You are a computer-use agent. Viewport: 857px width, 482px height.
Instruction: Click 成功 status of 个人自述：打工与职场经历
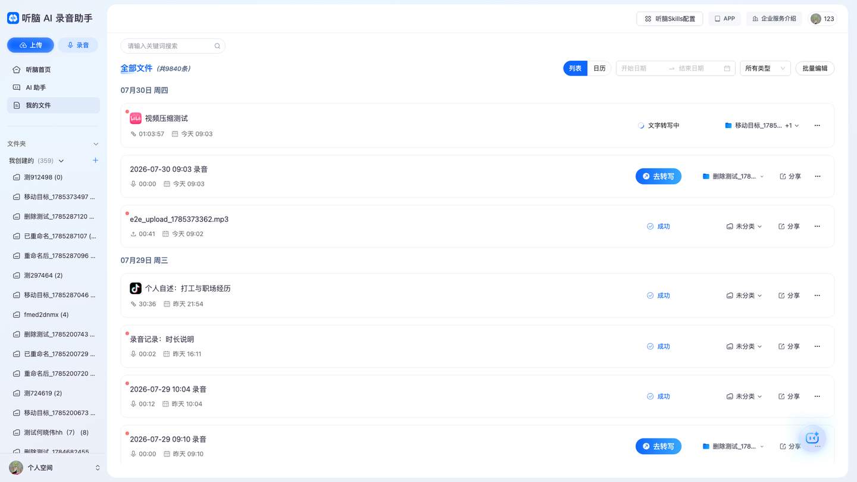tap(658, 295)
